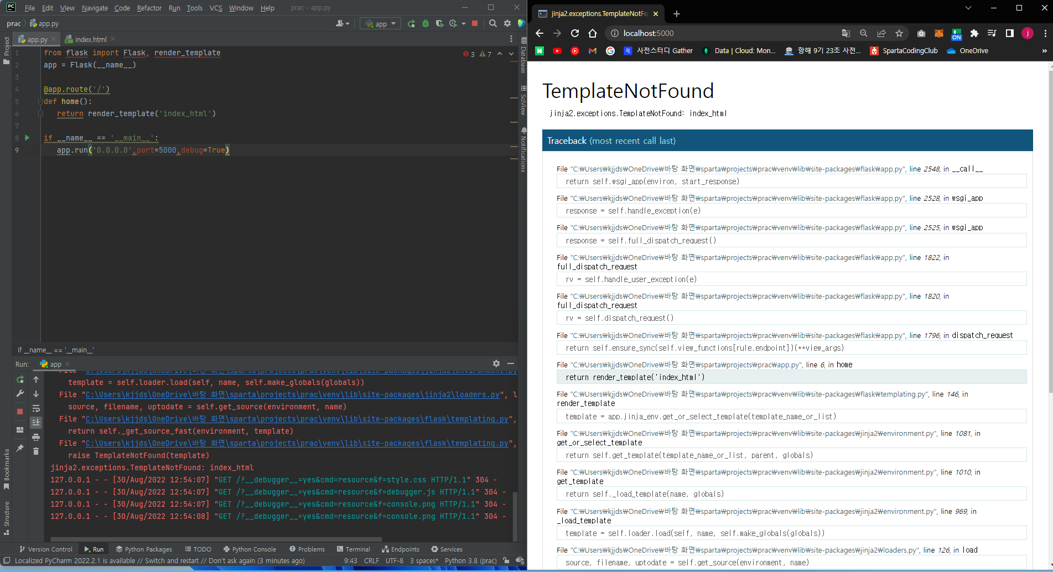Open the TODO tool window
The width and height of the screenshot is (1053, 572).
198,549
